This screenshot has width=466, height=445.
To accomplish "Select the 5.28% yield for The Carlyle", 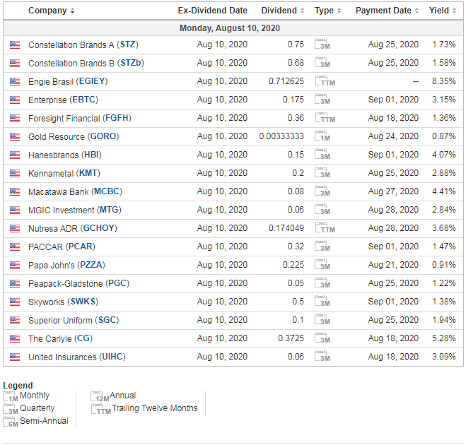I will (x=443, y=338).
